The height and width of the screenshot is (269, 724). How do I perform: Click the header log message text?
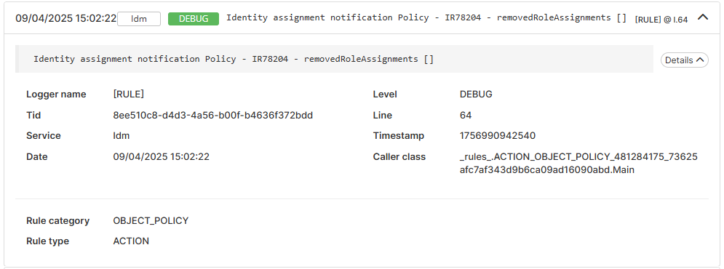(x=426, y=18)
